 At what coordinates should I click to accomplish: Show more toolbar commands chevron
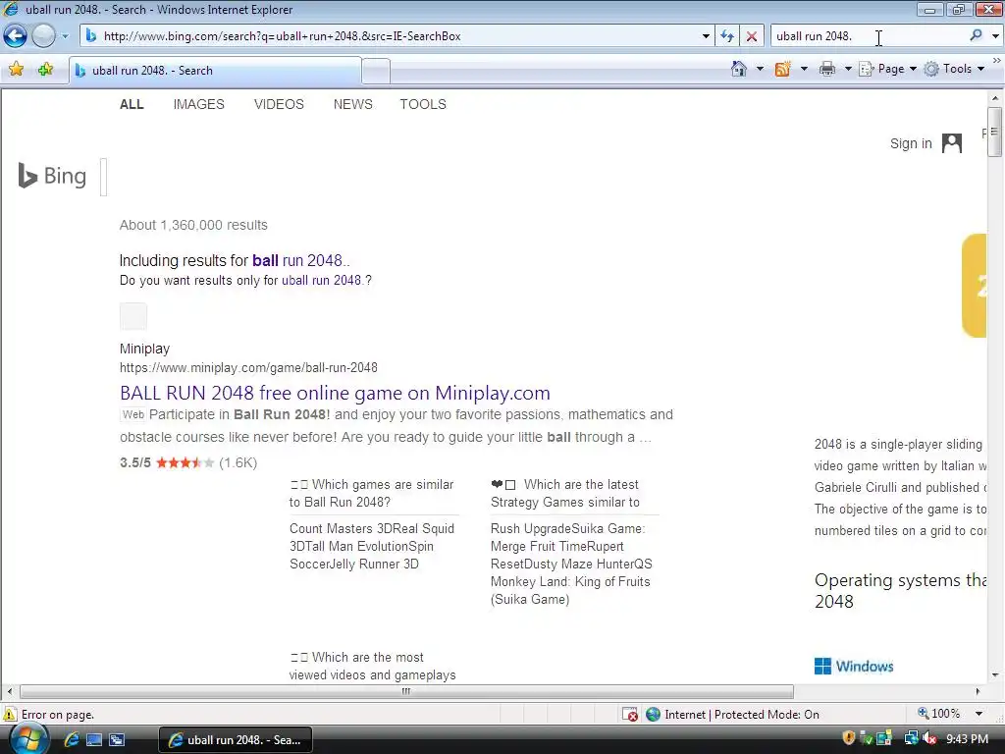(x=997, y=61)
